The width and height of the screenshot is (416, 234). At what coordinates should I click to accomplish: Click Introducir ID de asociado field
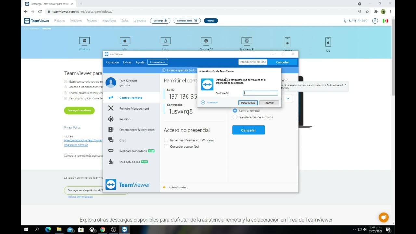pyautogui.click(x=253, y=62)
